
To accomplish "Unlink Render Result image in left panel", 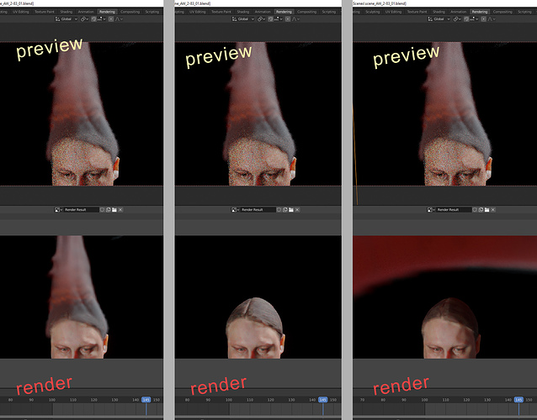I will click(x=120, y=209).
